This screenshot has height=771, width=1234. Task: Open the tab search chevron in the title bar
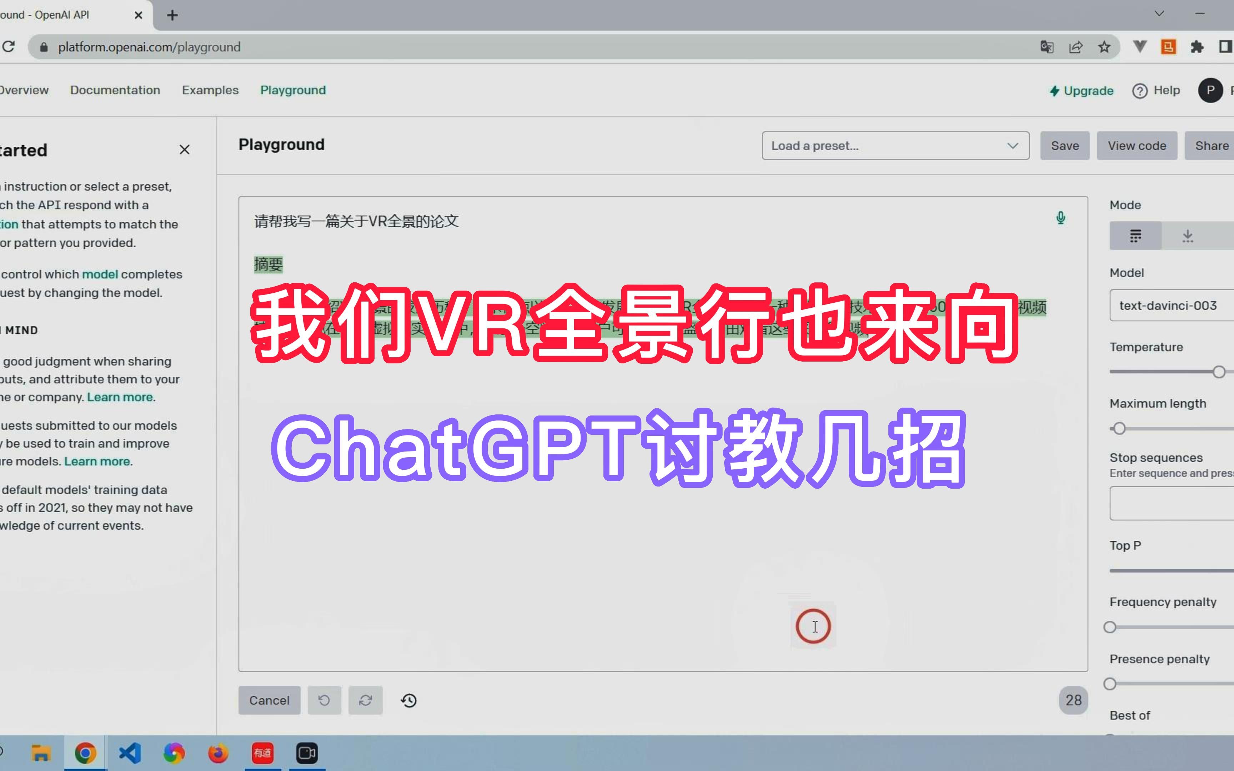1159,13
